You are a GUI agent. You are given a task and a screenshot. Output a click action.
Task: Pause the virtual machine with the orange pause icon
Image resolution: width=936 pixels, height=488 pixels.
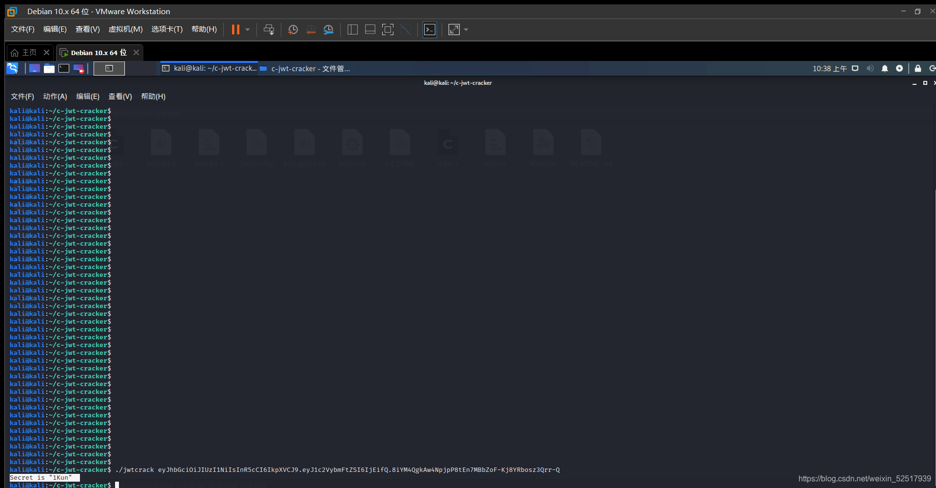coord(235,30)
